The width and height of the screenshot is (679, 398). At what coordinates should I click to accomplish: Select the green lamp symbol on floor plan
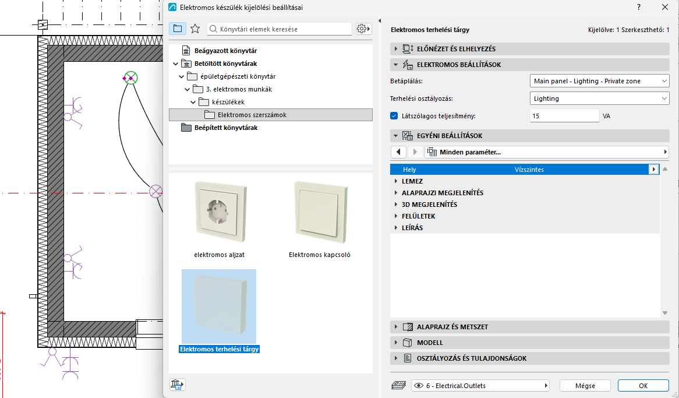point(131,78)
